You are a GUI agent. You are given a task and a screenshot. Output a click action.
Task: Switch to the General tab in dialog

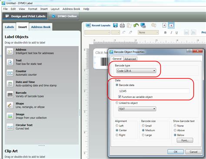tap(117, 58)
